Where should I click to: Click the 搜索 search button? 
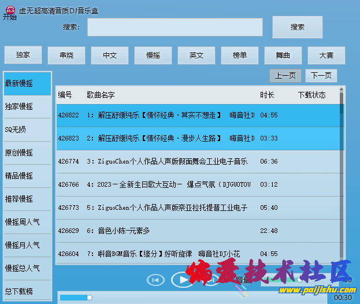point(297,27)
